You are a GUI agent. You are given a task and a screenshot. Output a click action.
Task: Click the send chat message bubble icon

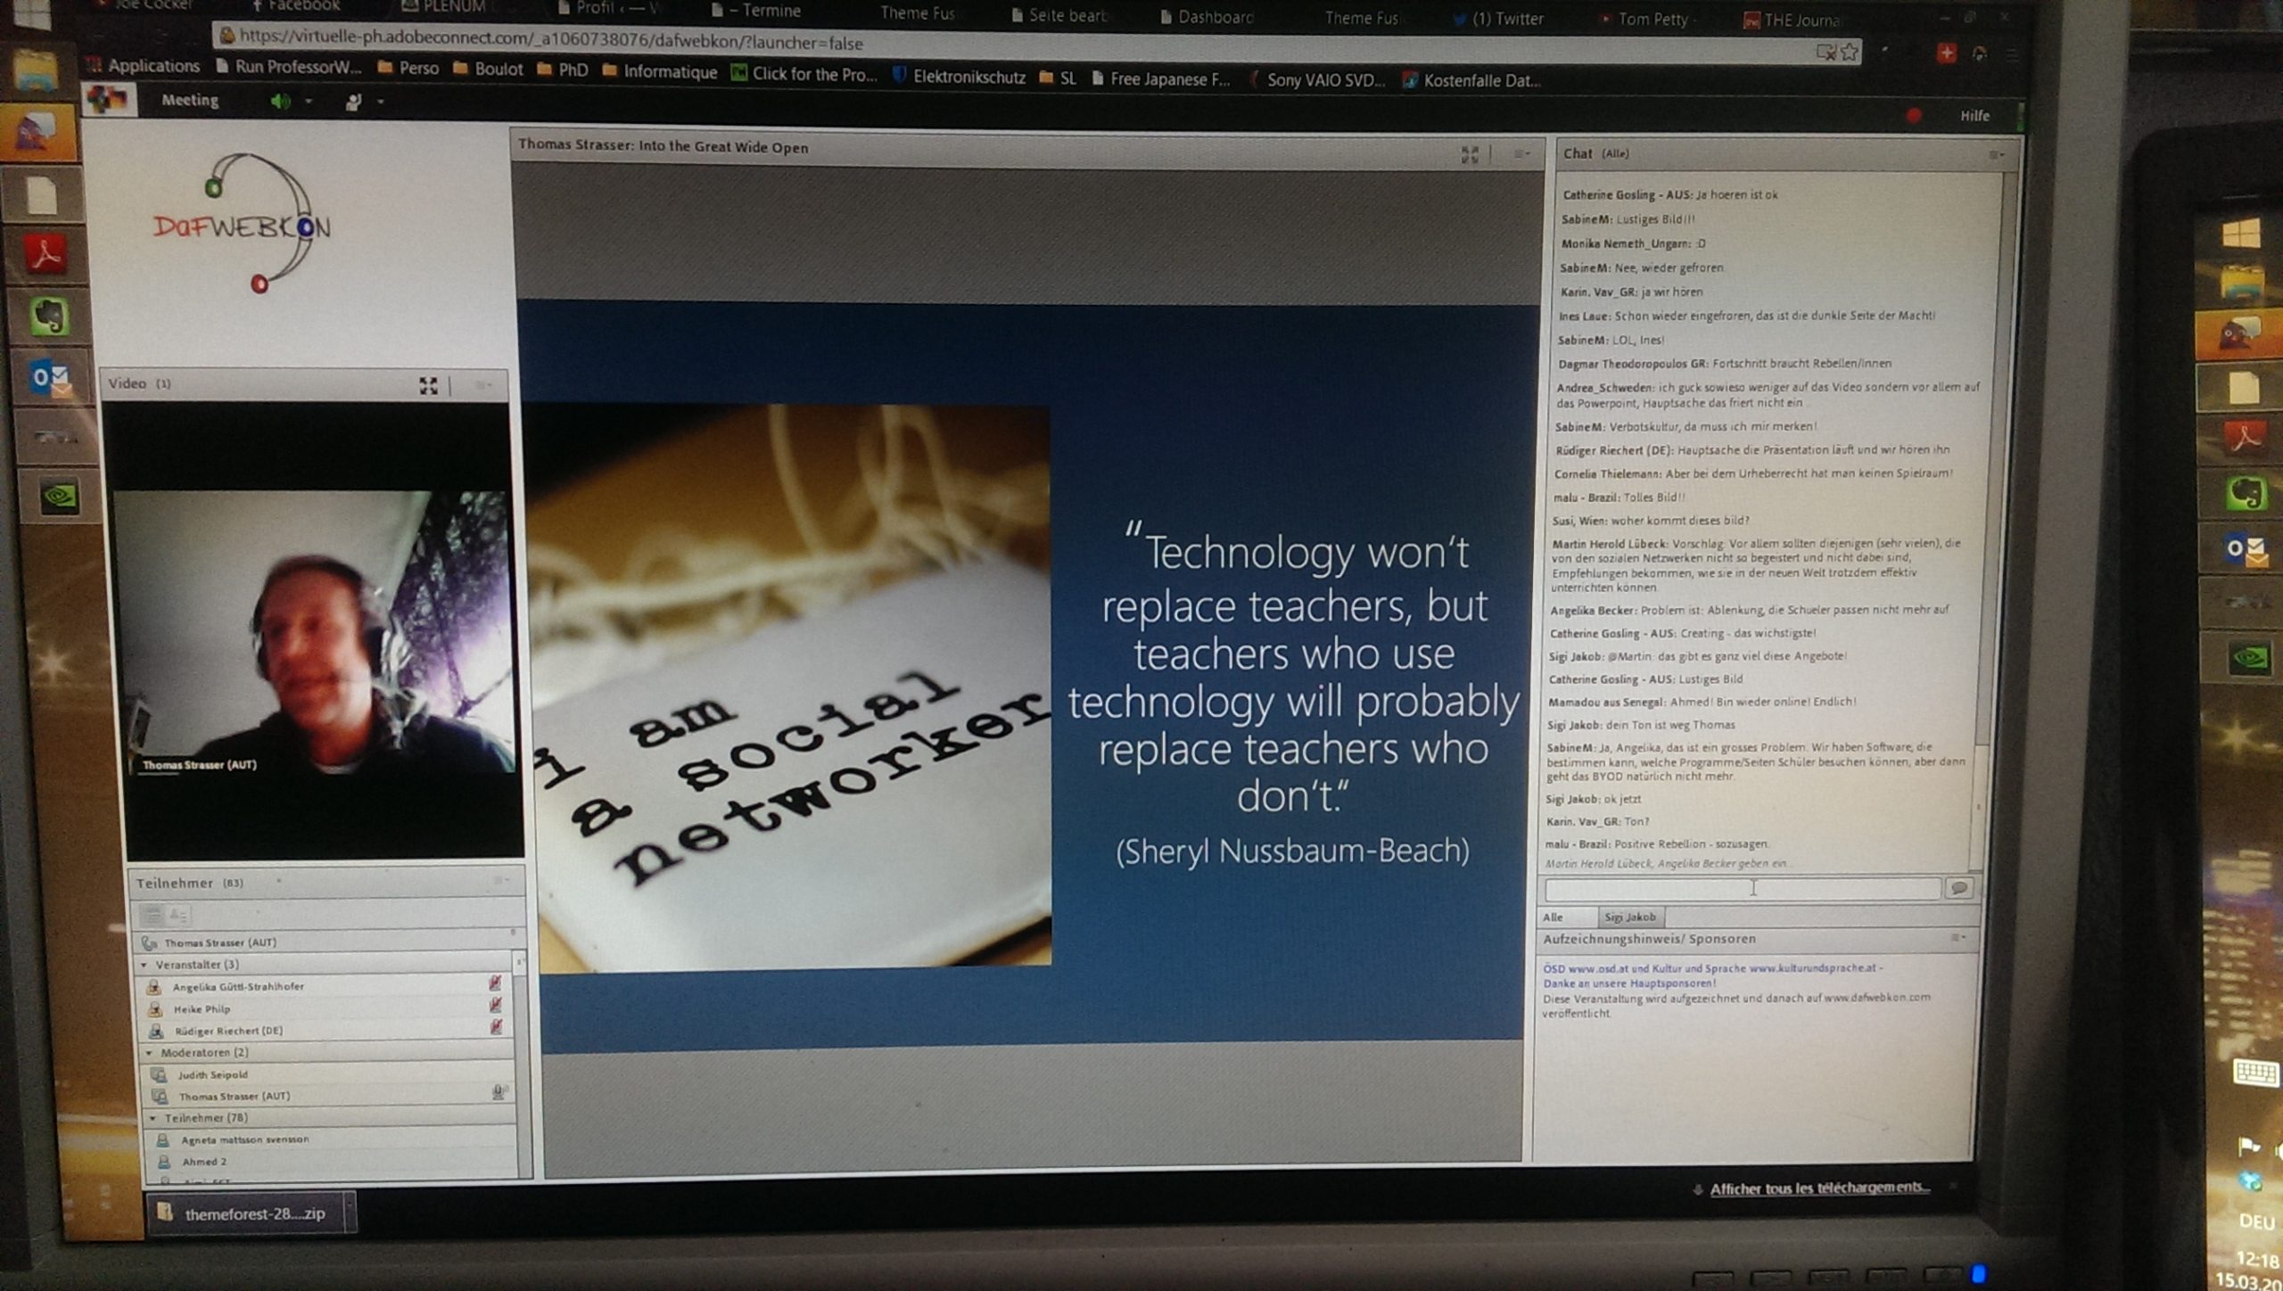[x=1958, y=888]
